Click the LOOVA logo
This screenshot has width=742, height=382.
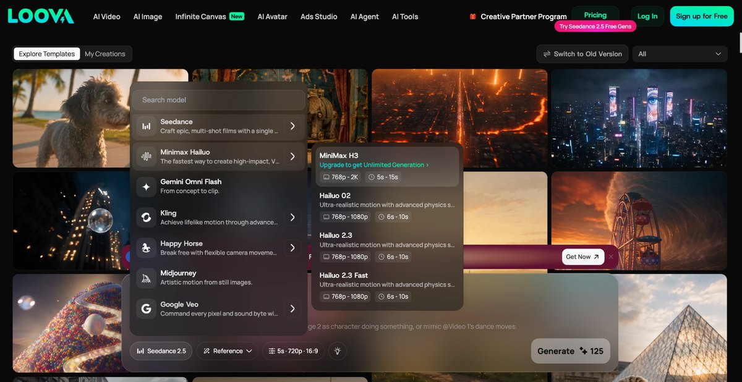click(41, 16)
